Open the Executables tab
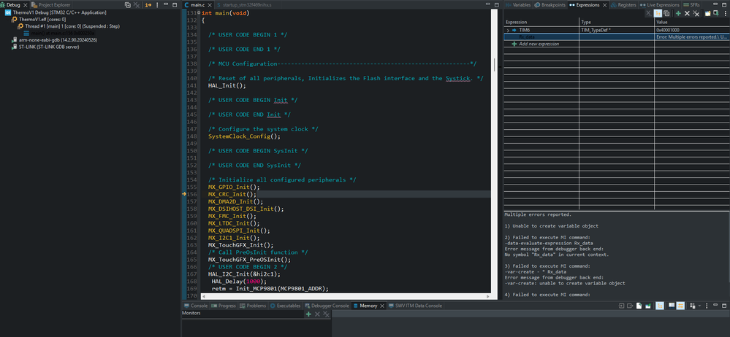 click(x=285, y=306)
